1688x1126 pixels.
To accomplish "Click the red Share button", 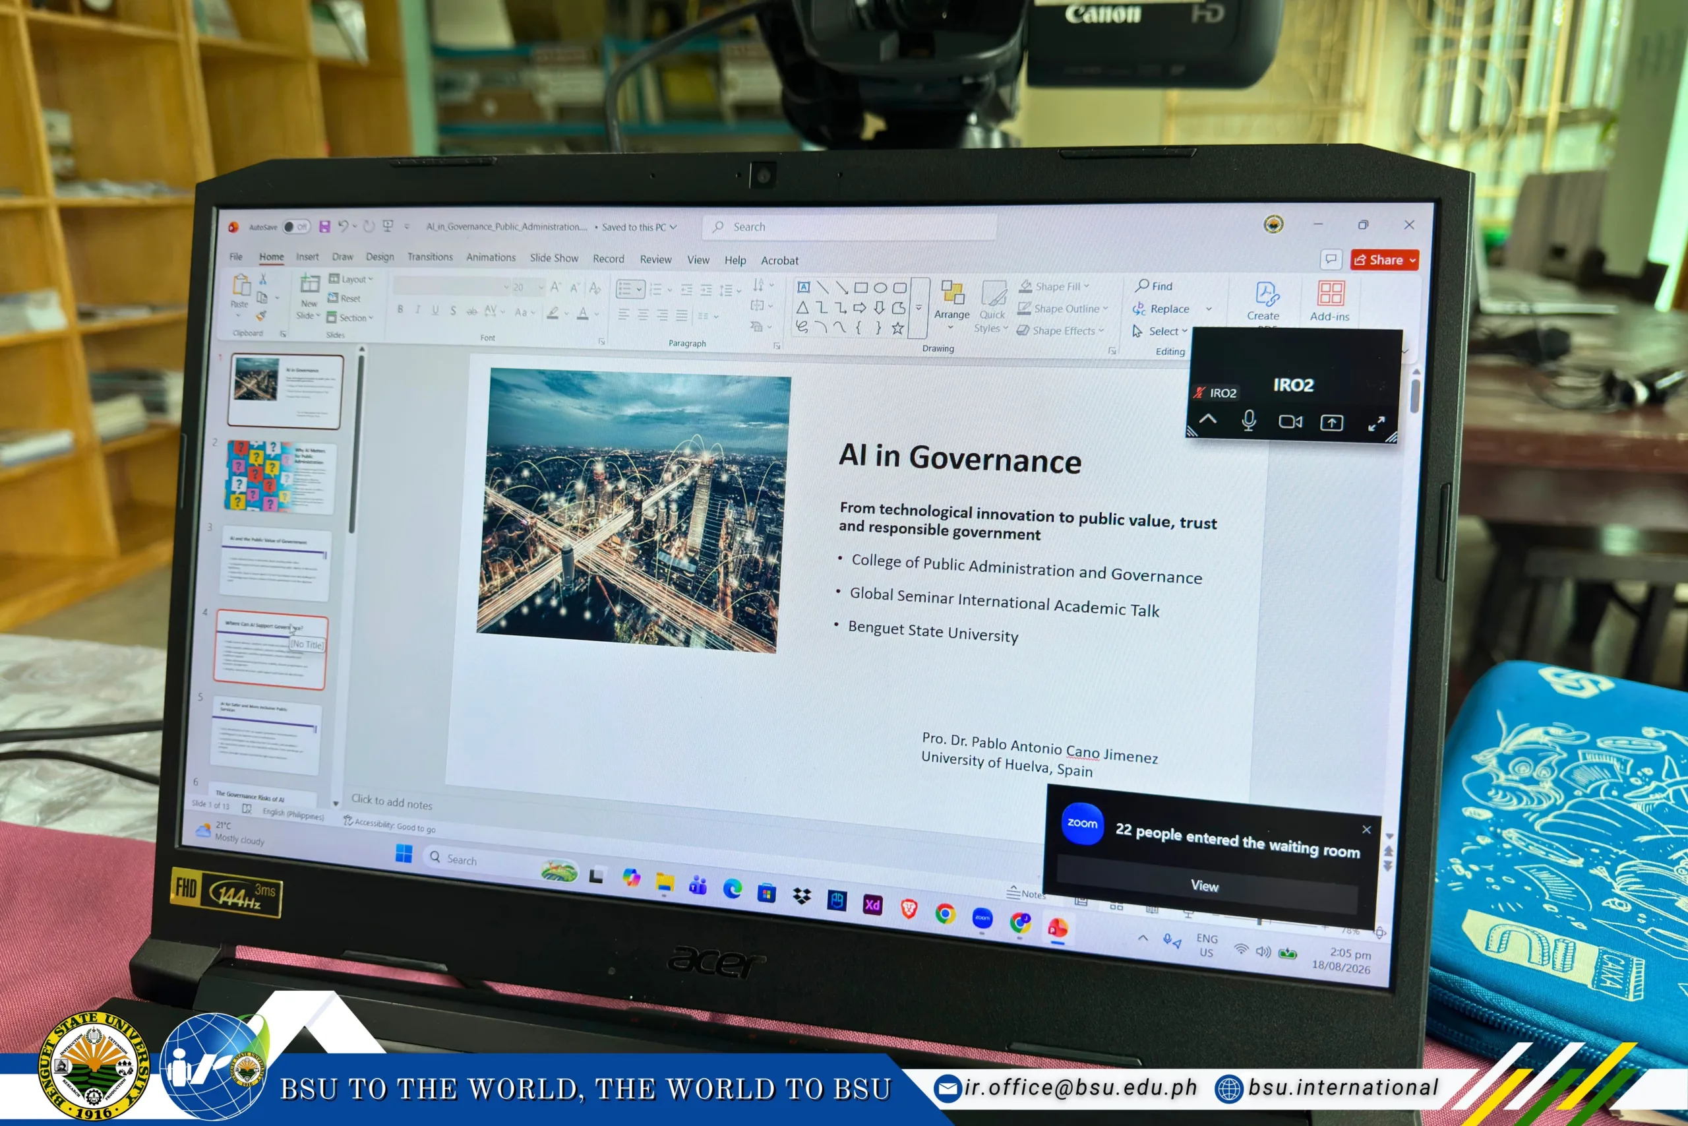I will pos(1385,259).
